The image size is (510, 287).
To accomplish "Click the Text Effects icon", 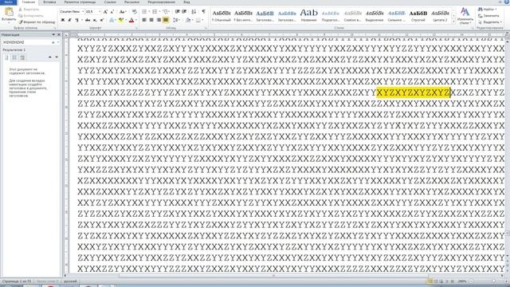I will tap(112, 20).
